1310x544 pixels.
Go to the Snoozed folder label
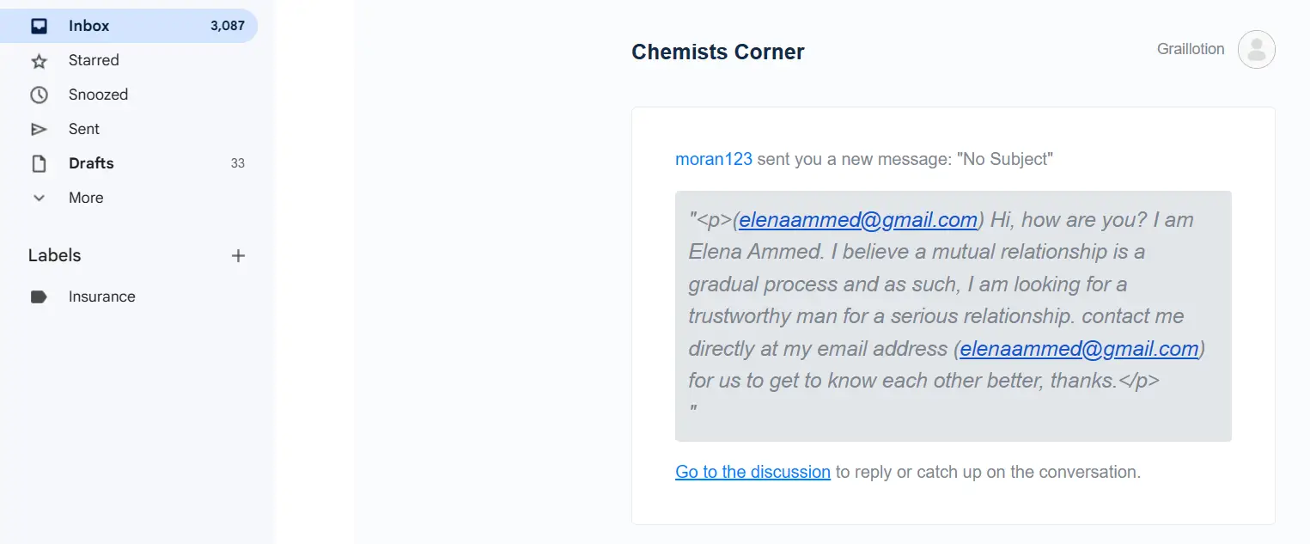coord(98,95)
